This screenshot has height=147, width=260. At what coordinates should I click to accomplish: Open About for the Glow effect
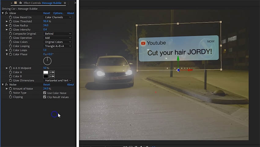tap(70, 13)
